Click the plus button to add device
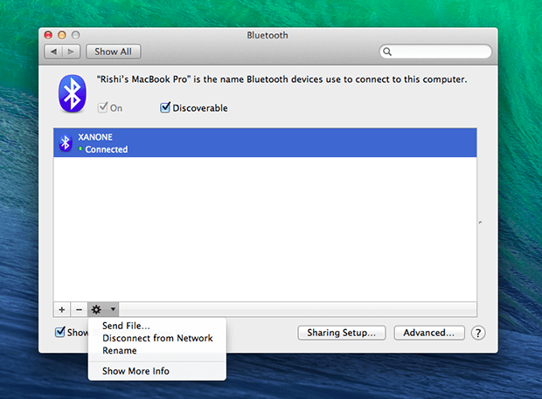Viewport: 542px width, 399px height. coord(61,310)
